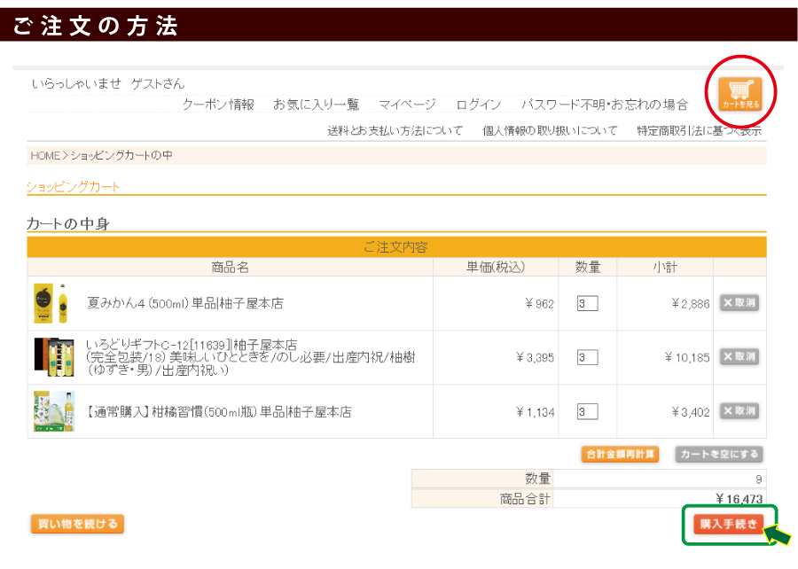Viewport: 798px width, 569px height.
Task: Remove いろどりギフト item using 取消 button
Action: pos(739,357)
